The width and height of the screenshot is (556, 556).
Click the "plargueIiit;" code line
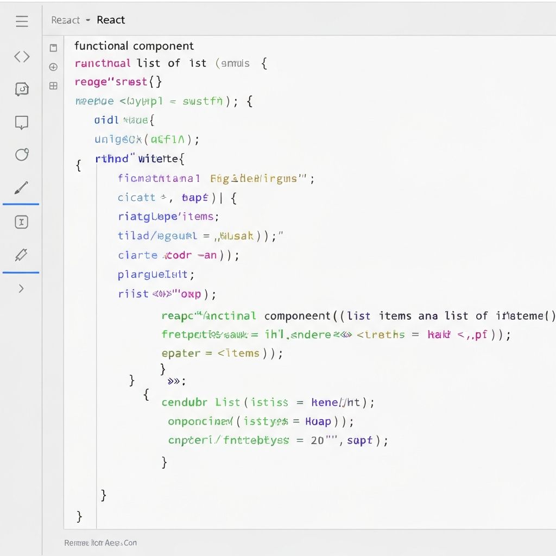point(156,274)
